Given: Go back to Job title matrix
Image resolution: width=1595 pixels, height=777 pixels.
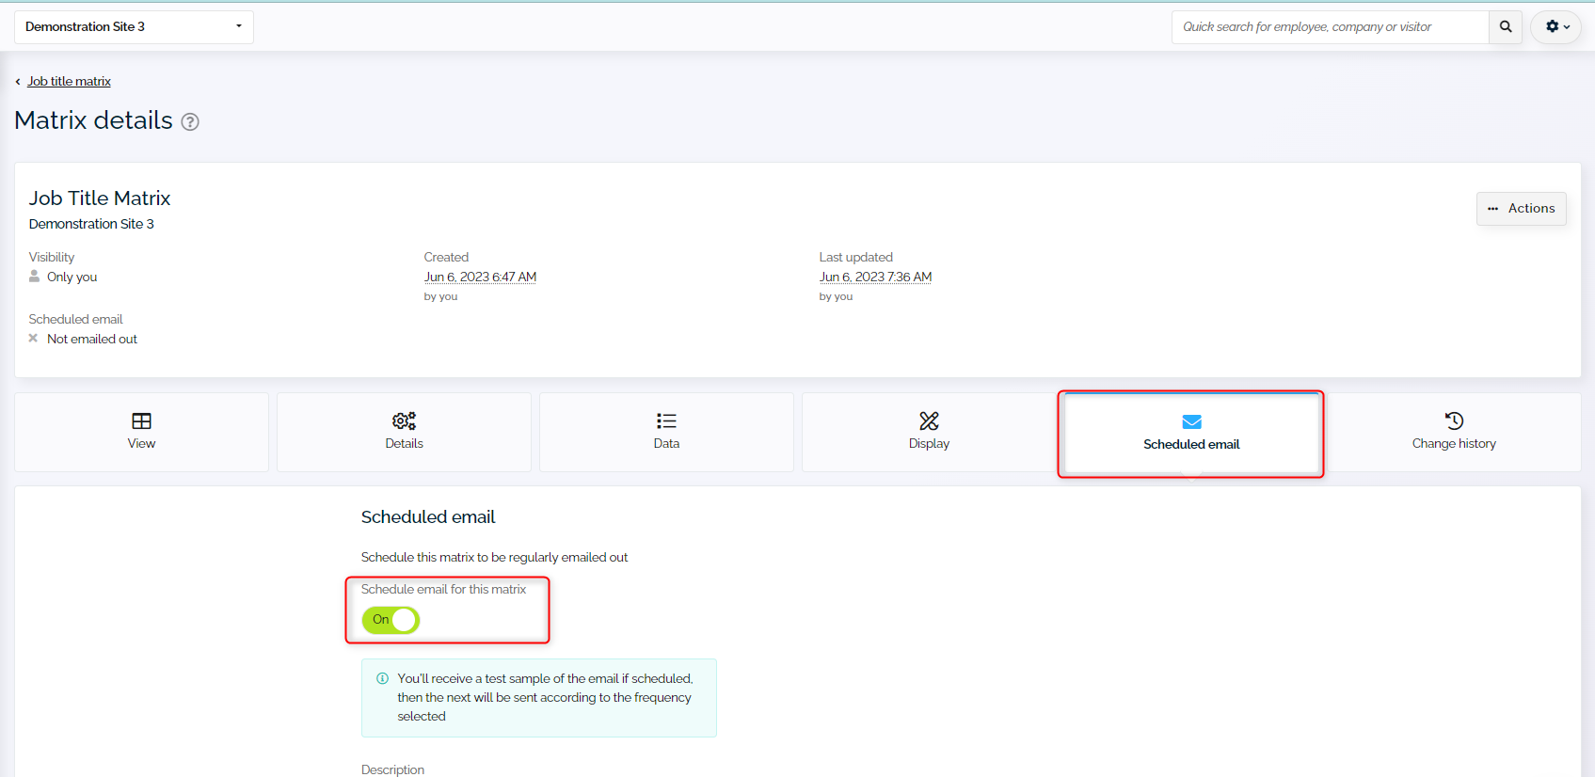Looking at the screenshot, I should [69, 82].
